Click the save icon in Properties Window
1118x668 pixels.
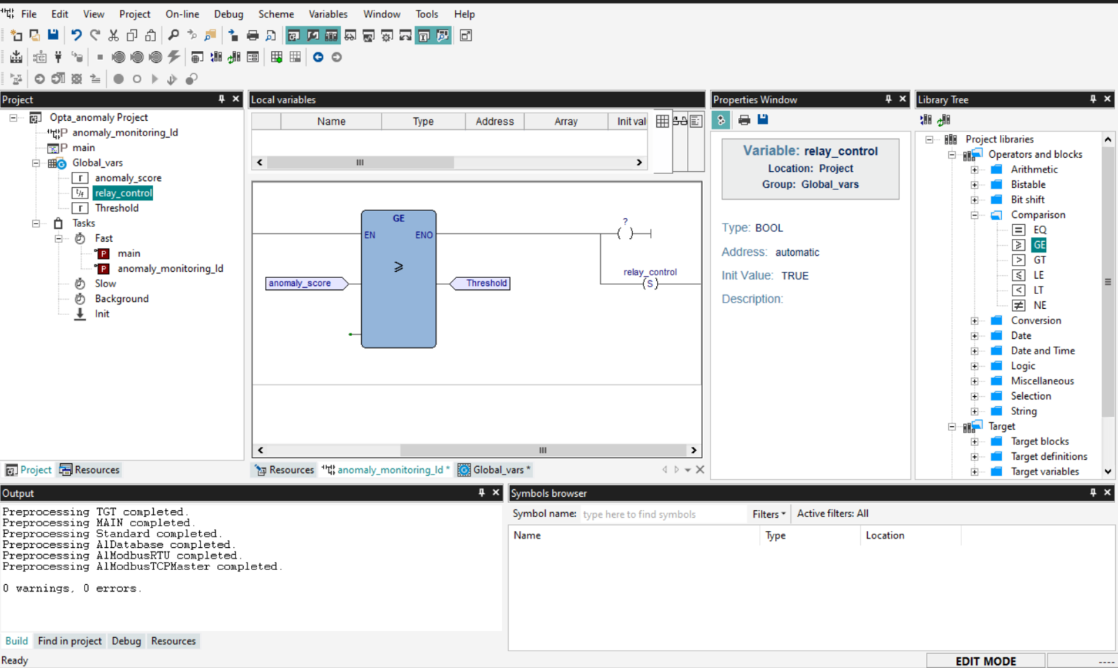click(x=763, y=120)
